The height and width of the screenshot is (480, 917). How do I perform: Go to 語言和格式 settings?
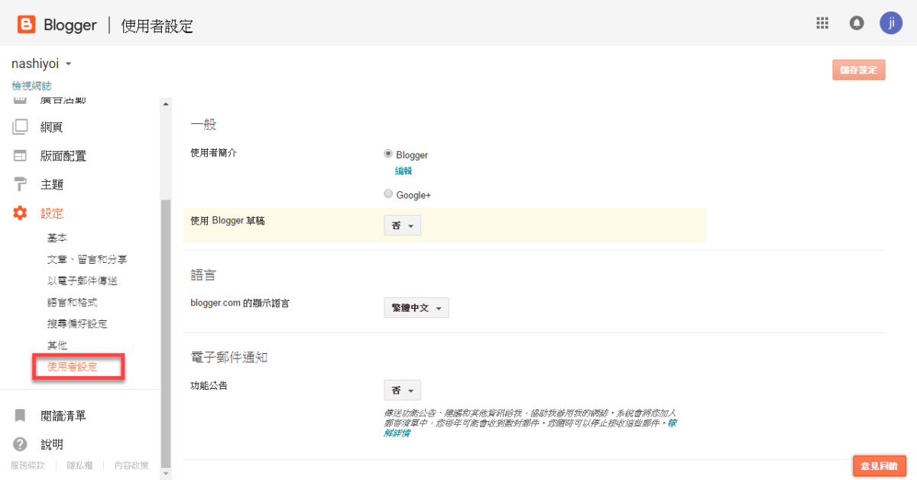pos(72,303)
